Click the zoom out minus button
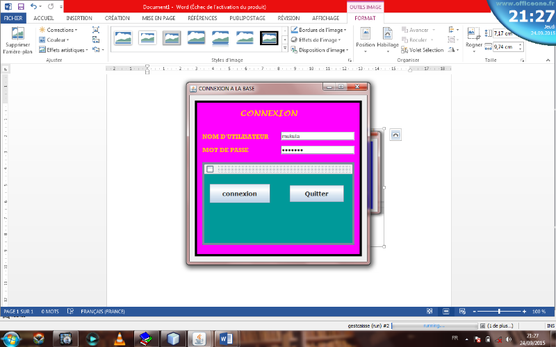This screenshot has width=556, height=347. 474,312
